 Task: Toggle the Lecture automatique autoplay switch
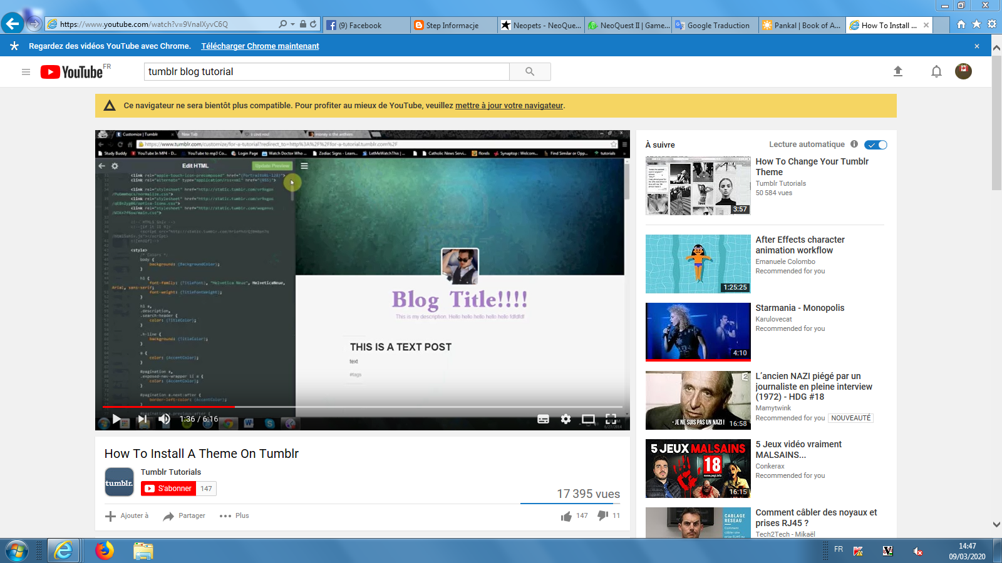[x=875, y=145]
